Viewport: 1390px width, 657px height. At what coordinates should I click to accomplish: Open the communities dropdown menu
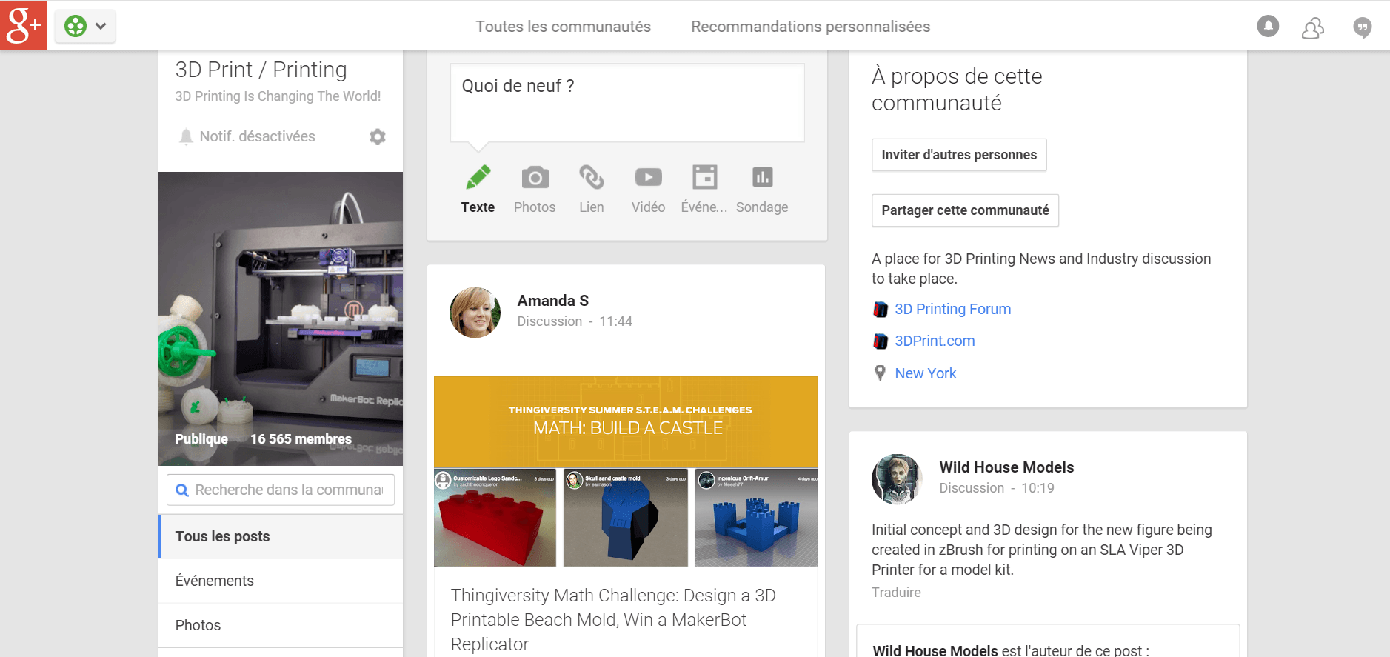[85, 26]
